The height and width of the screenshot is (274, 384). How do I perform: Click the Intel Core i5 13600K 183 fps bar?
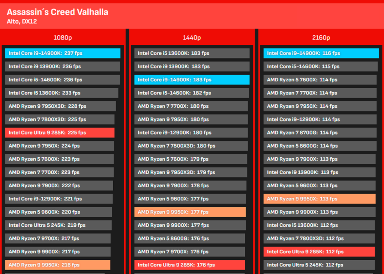tap(192, 53)
